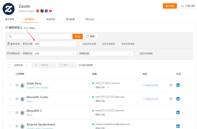Open Zazzle's LinkedIn company icon
The height and width of the screenshot is (129, 197).
coord(46,11)
